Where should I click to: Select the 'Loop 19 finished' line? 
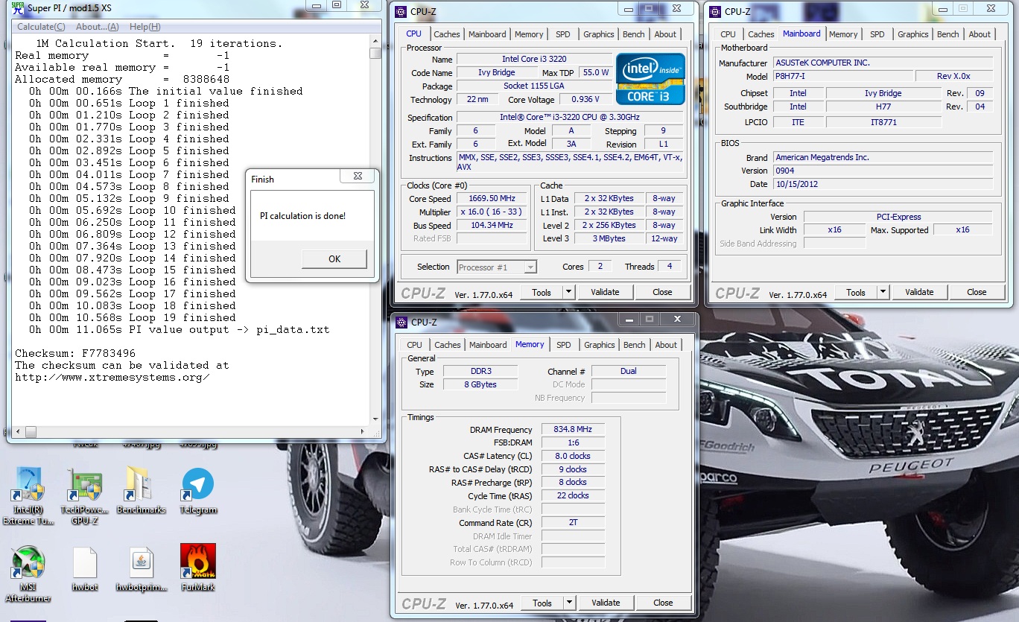(133, 317)
